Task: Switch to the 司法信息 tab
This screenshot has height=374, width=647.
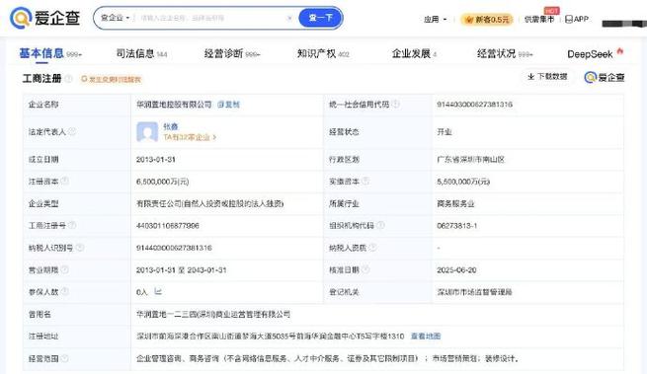Action: 141,53
